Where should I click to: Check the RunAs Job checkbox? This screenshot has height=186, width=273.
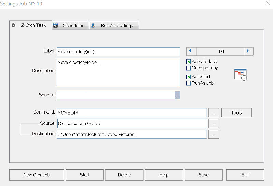[x=189, y=83]
